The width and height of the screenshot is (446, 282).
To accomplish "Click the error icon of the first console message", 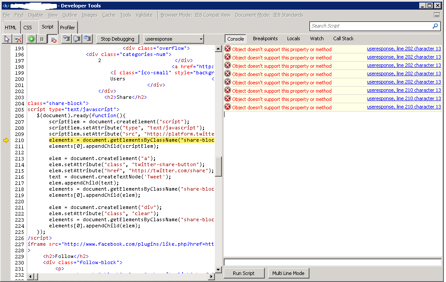I will pyautogui.click(x=228, y=49).
